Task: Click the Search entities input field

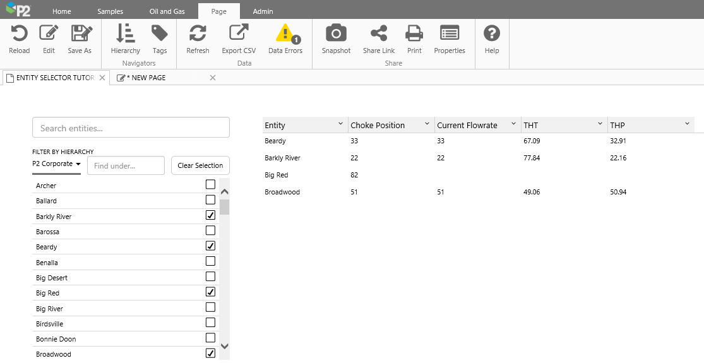Action: tap(131, 128)
